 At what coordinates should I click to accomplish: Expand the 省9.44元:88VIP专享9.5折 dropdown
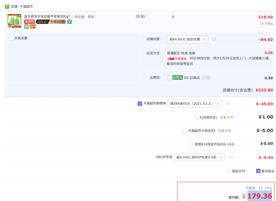(x=199, y=157)
